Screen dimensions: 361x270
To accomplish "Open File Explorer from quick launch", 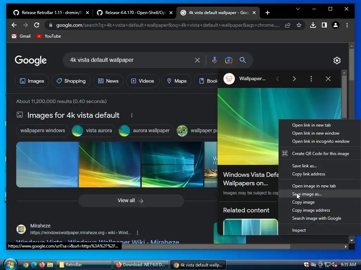I will 50,265.
